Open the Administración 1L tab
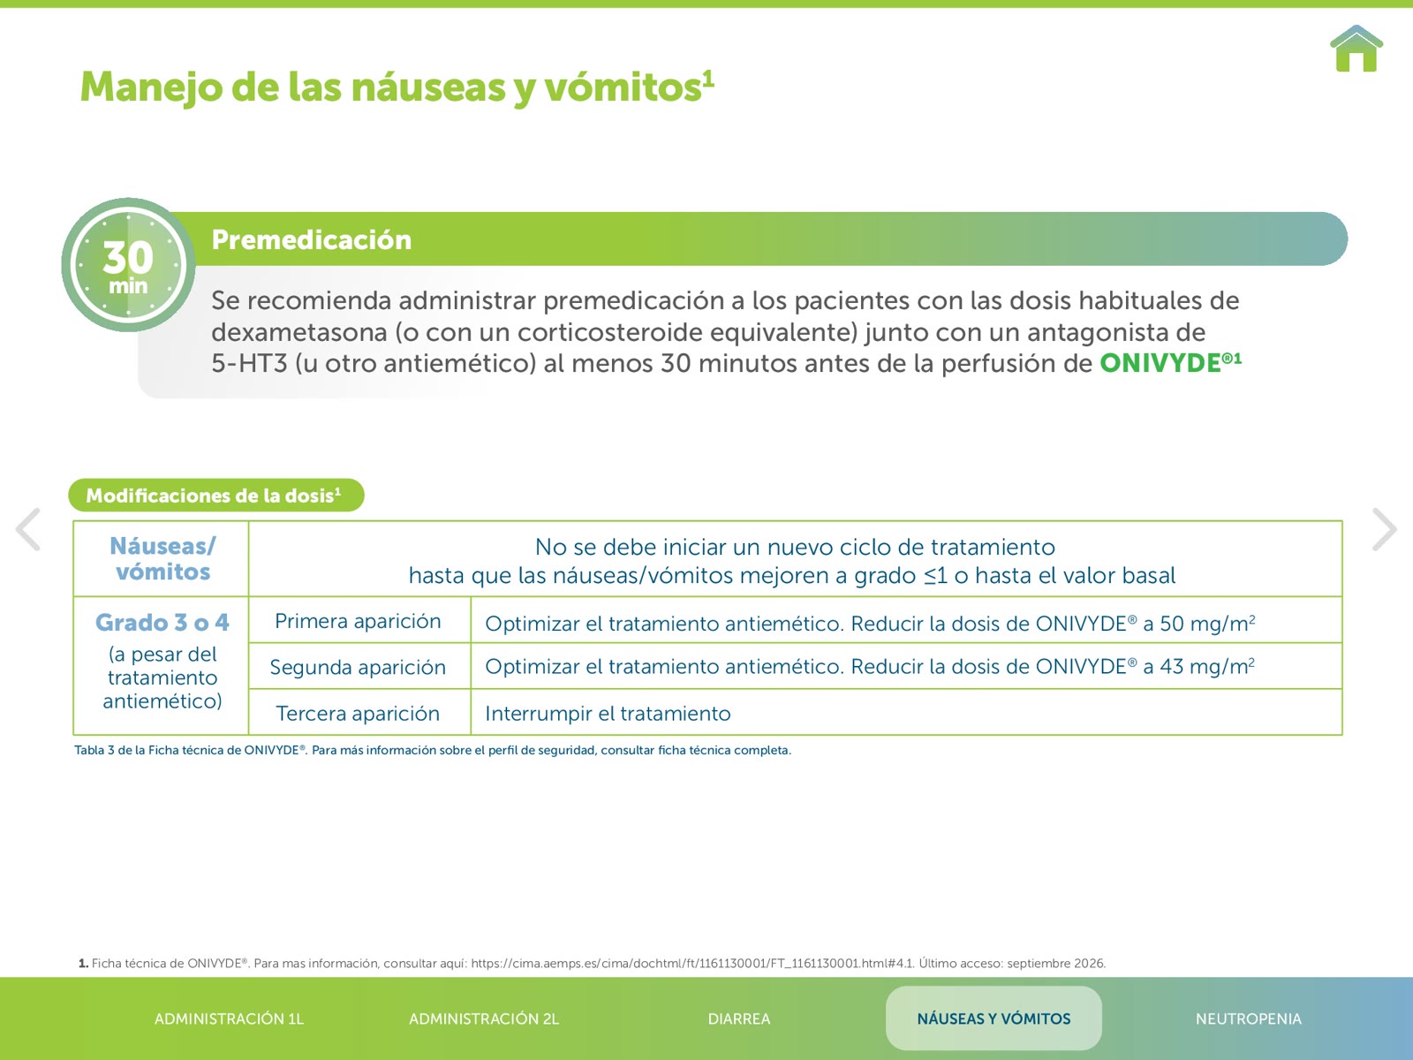Viewport: 1413px width, 1060px height. coord(229,1018)
